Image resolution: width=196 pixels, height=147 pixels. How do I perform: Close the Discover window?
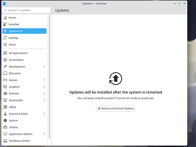click(x=184, y=4)
